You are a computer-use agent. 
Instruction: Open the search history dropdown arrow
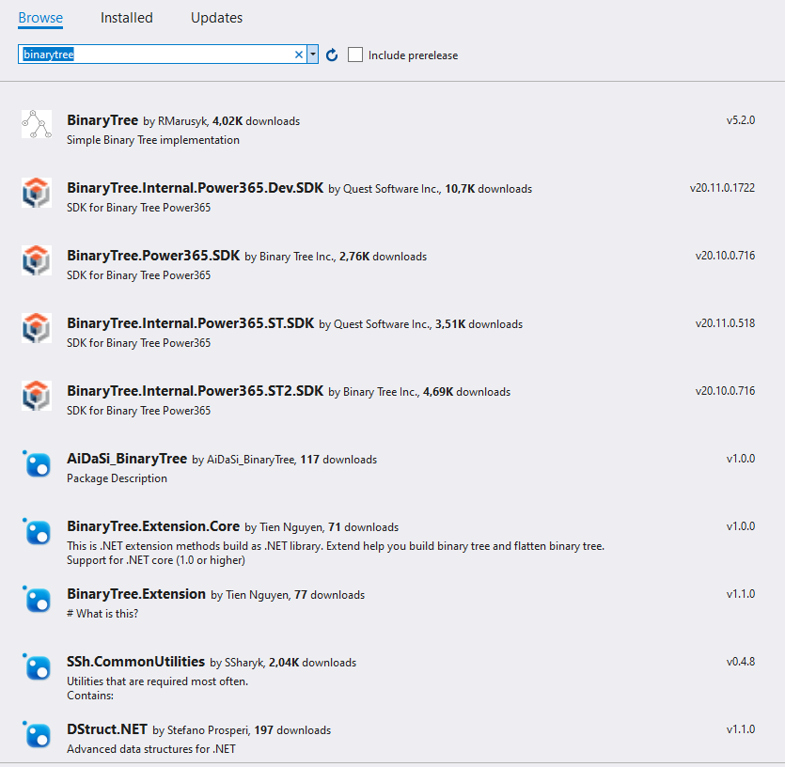coord(313,55)
